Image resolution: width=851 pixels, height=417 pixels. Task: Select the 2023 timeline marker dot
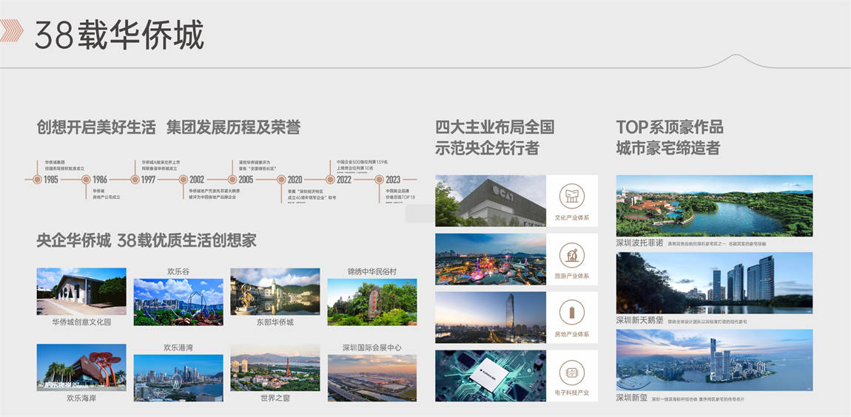pos(379,180)
